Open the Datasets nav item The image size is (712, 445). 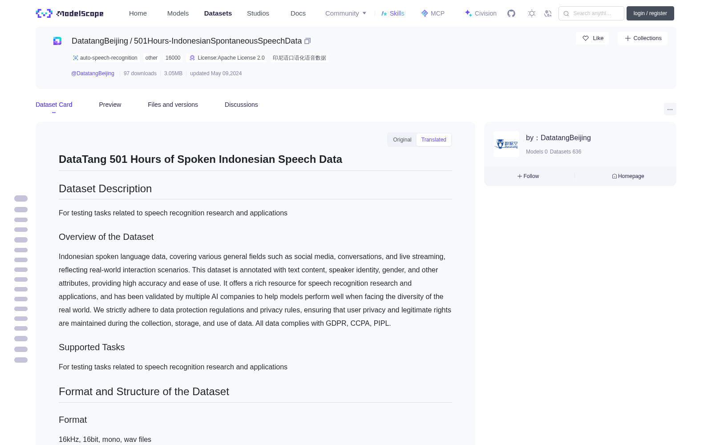click(x=218, y=13)
